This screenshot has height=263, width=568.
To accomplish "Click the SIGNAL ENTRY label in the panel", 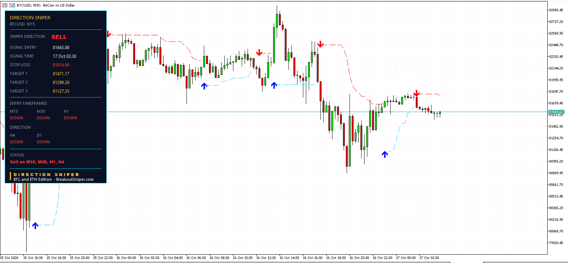I will click(23, 48).
